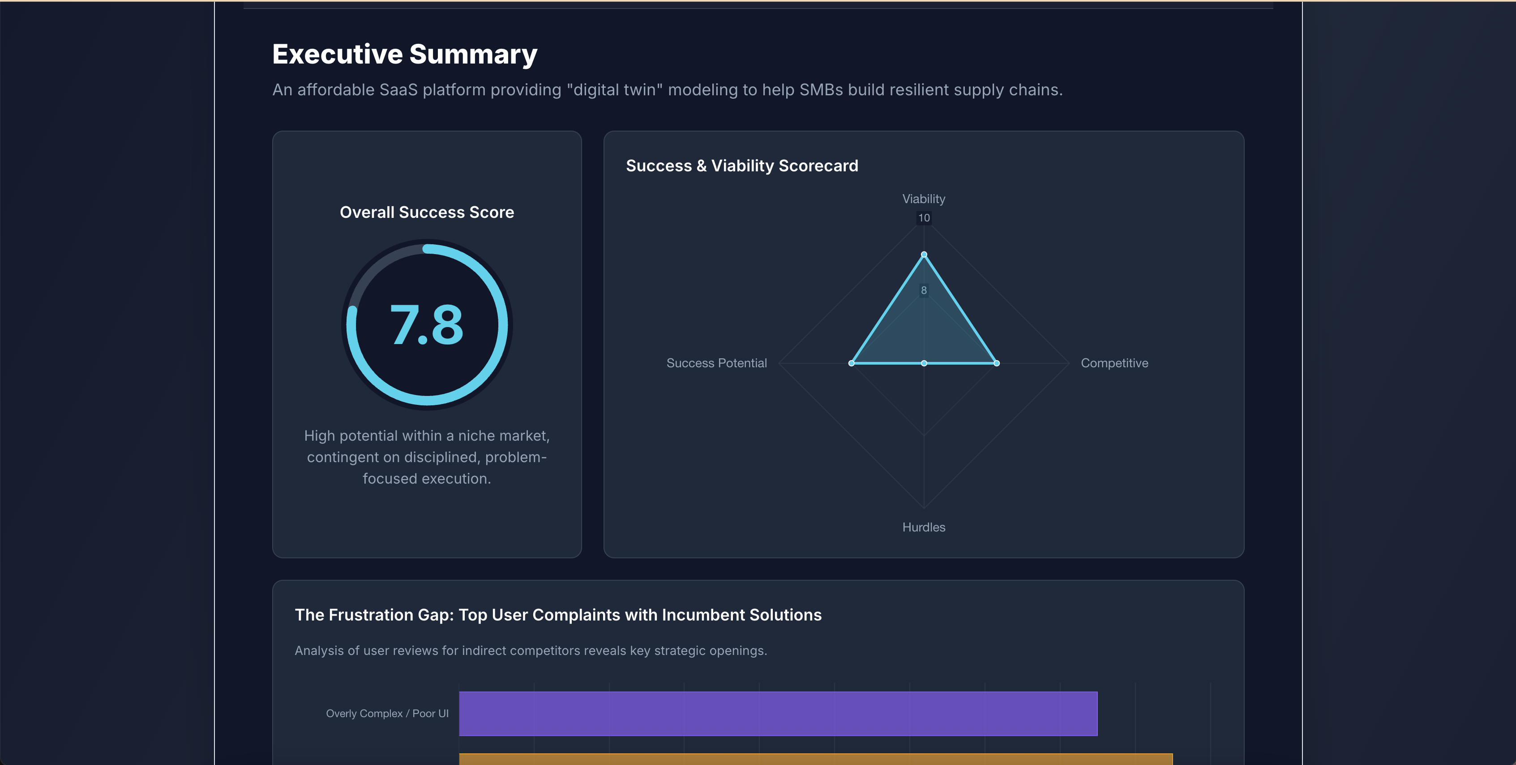Click the Executive Summary heading
This screenshot has height=765, width=1516.
404,54
